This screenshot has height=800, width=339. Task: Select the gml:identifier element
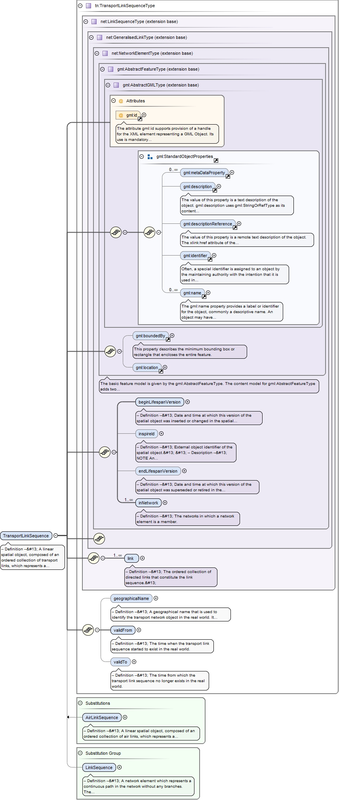point(195,256)
